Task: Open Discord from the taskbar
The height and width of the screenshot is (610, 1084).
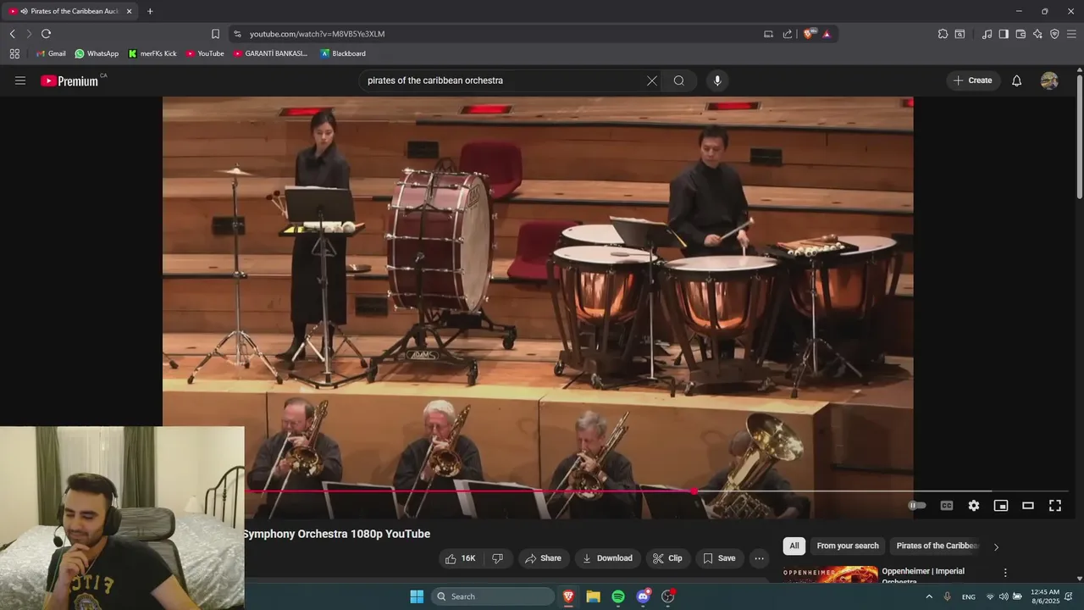Action: coord(644,596)
